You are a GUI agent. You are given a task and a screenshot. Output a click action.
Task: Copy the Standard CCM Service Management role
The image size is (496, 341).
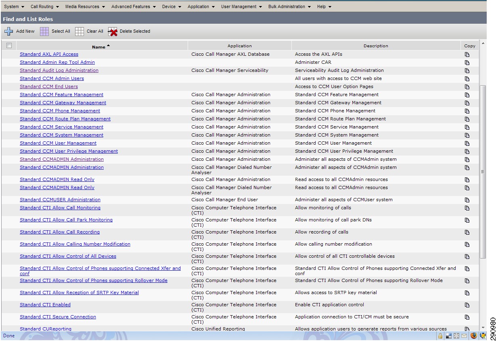467,127
